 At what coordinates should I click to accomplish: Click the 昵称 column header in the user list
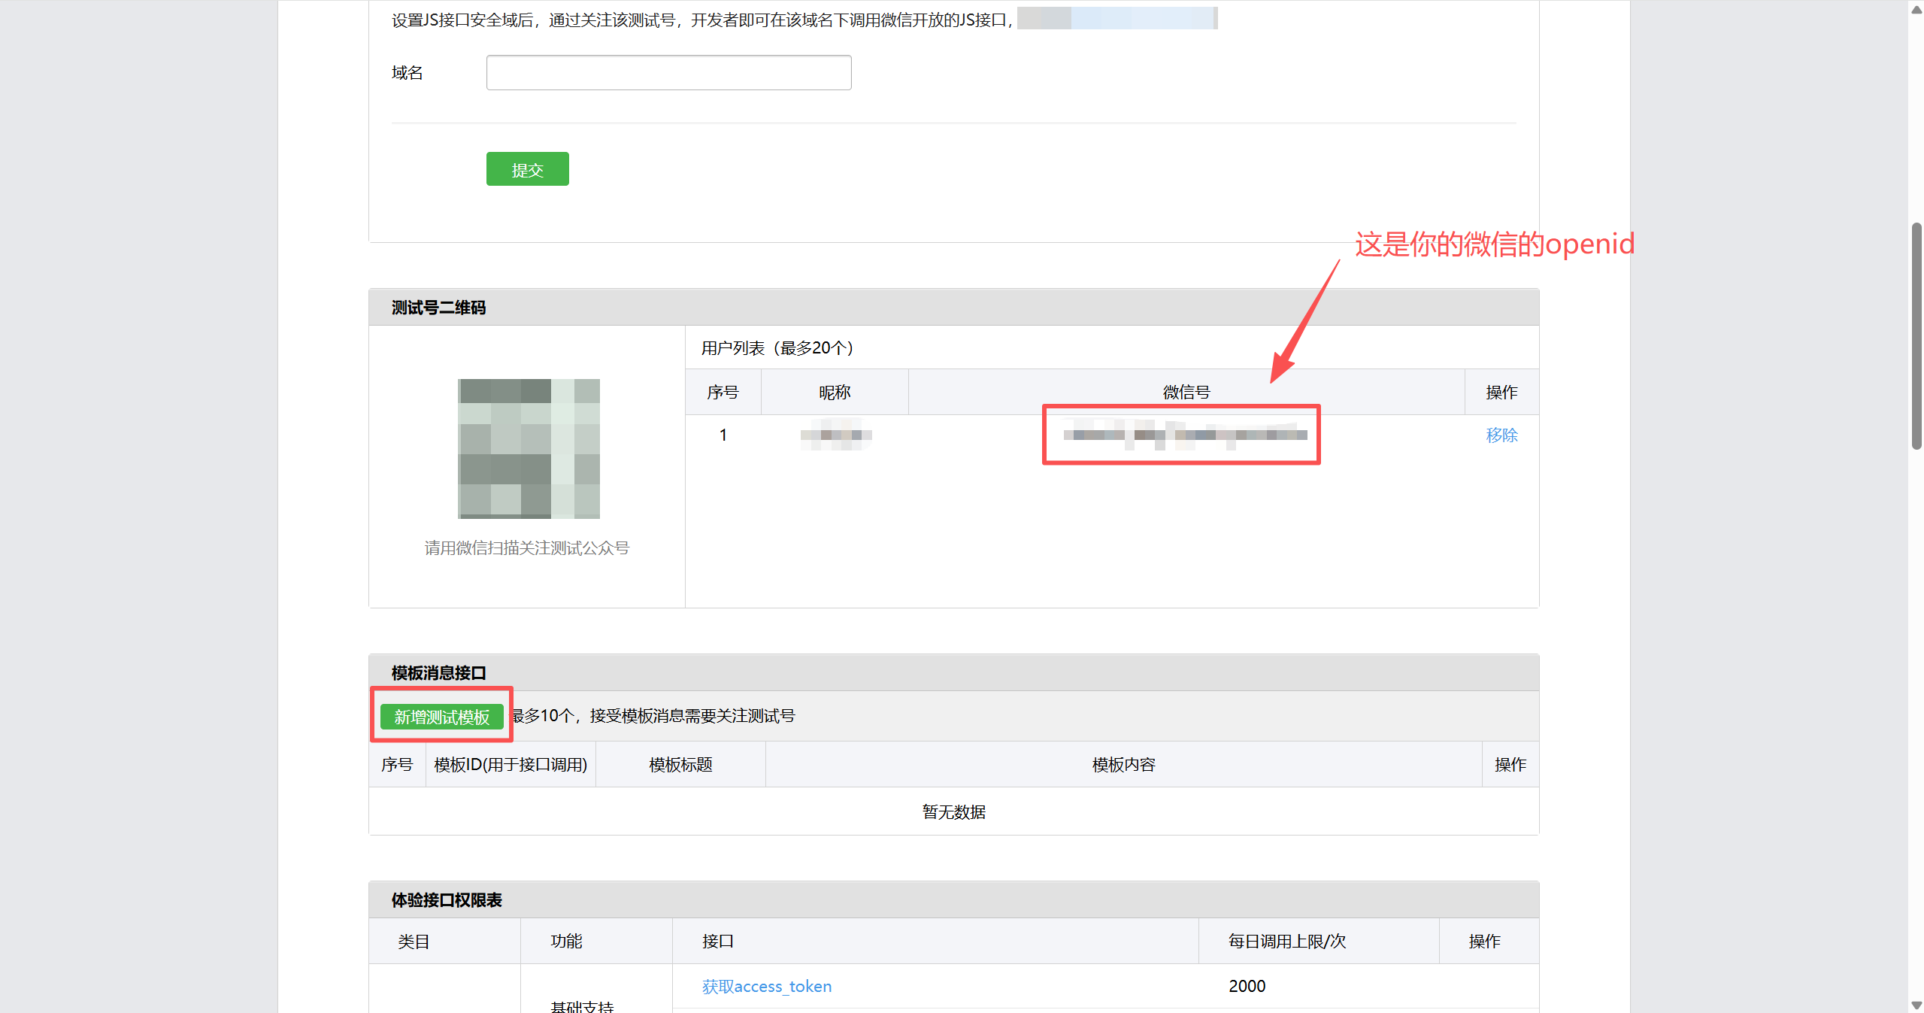(835, 393)
